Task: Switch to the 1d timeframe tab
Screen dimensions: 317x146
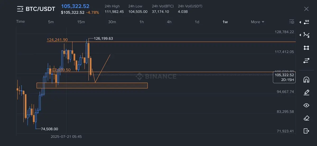Action: (197, 22)
